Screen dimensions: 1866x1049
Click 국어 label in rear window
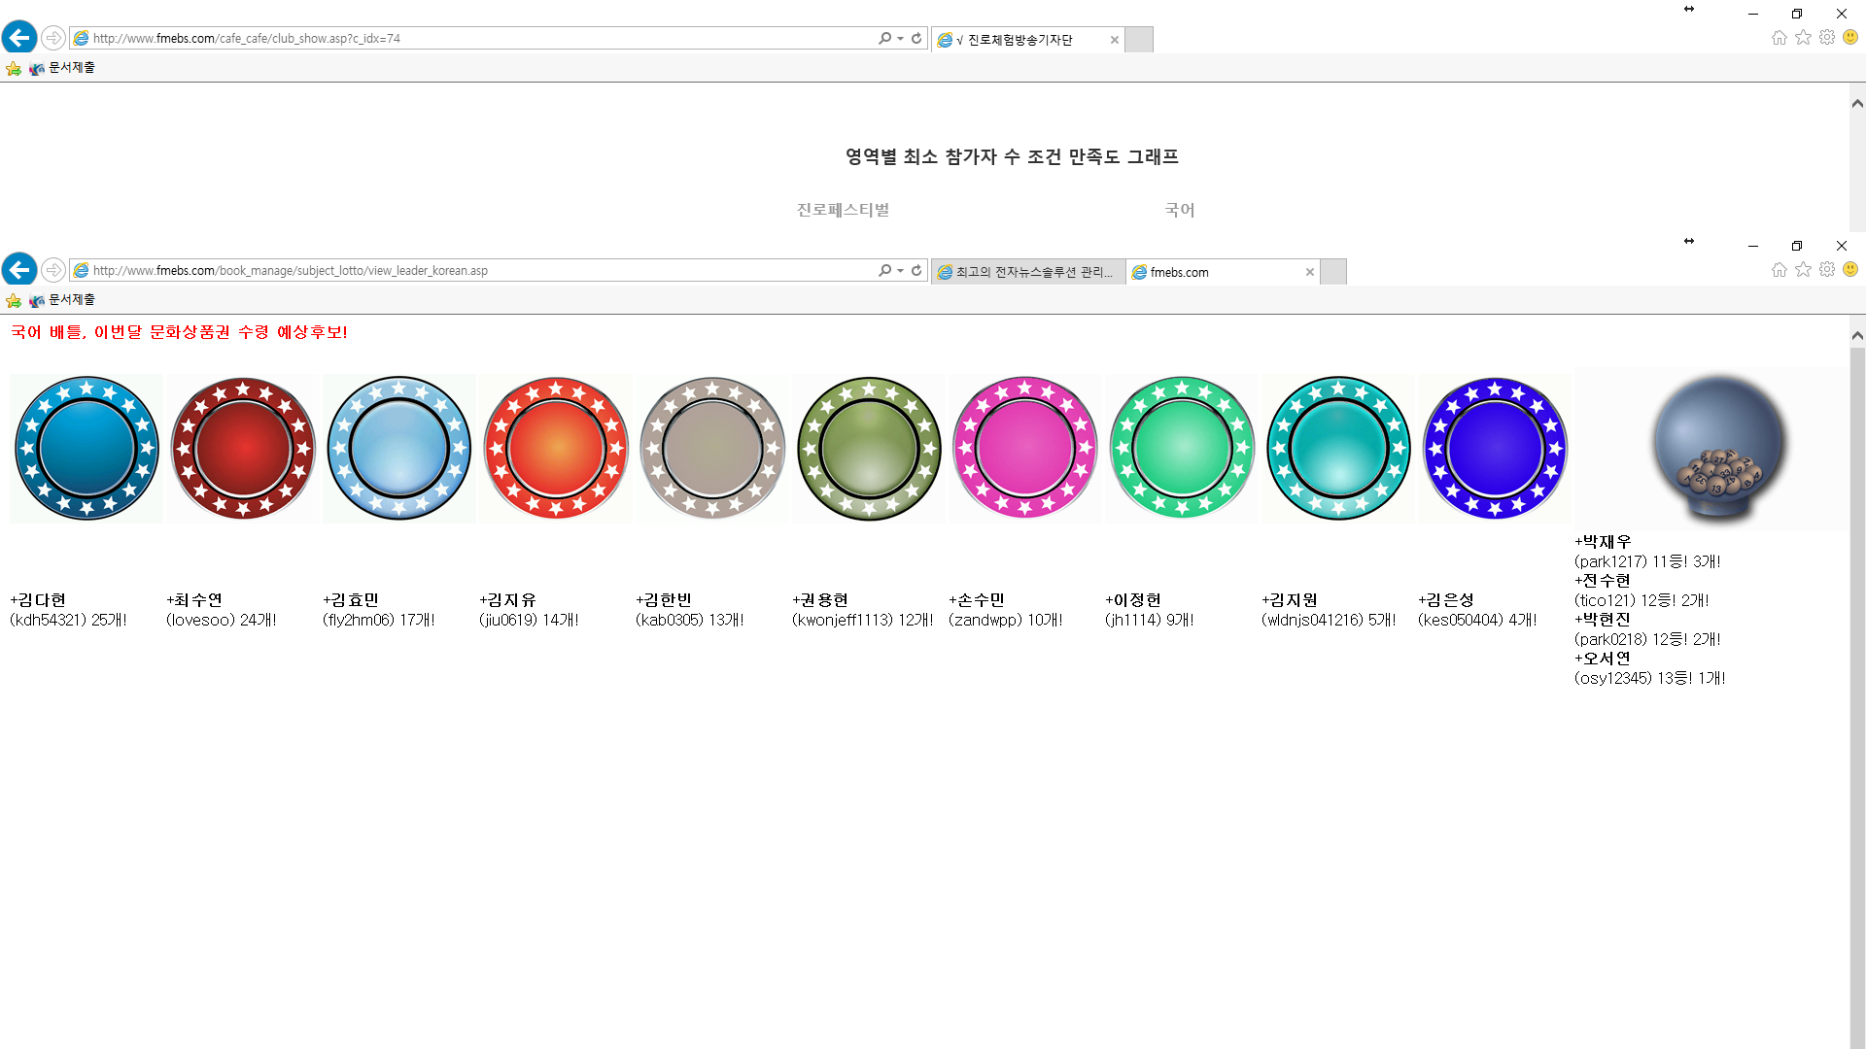[1180, 210]
